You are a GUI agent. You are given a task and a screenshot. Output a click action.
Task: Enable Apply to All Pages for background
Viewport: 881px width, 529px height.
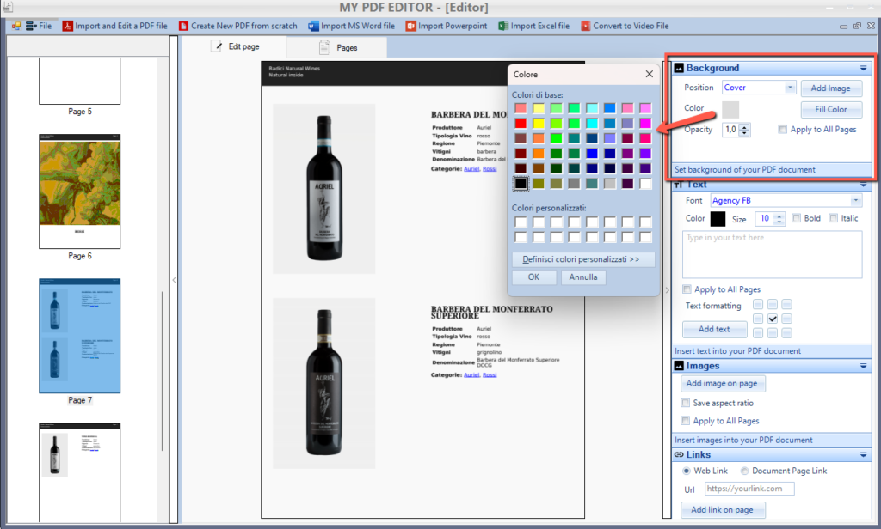(x=782, y=130)
